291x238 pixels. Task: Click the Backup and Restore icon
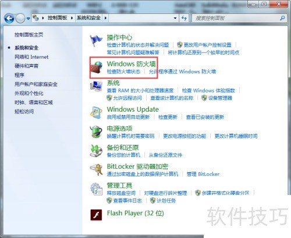point(96,151)
